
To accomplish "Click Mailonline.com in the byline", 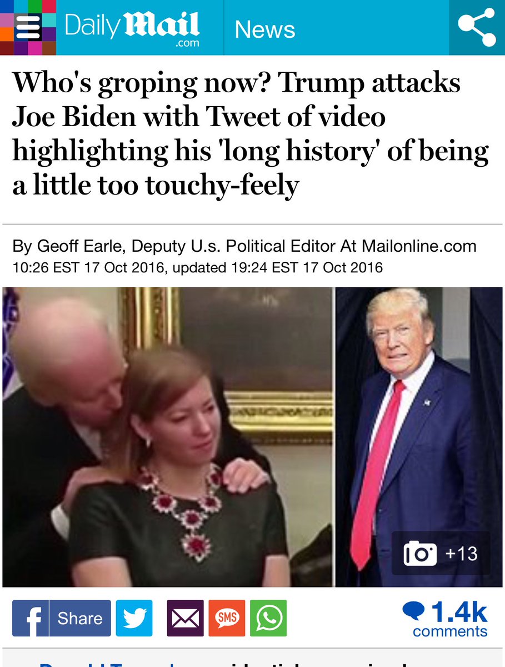I will pyautogui.click(x=419, y=246).
